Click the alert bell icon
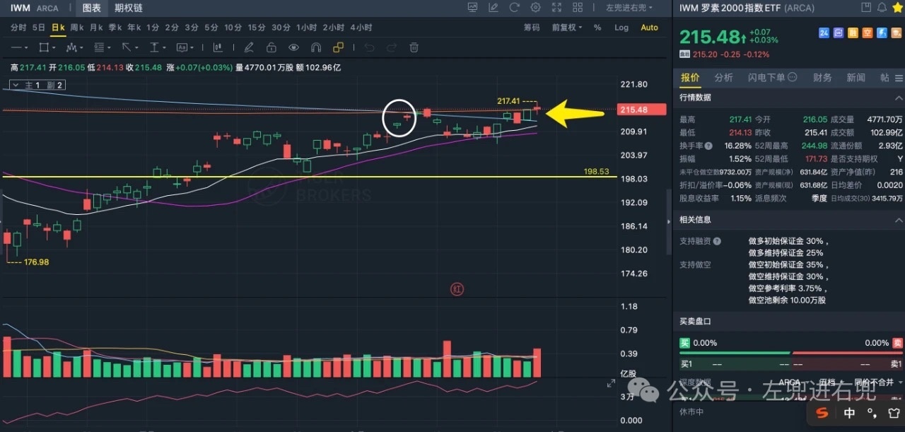The width and height of the screenshot is (905, 432). pyautogui.click(x=881, y=8)
